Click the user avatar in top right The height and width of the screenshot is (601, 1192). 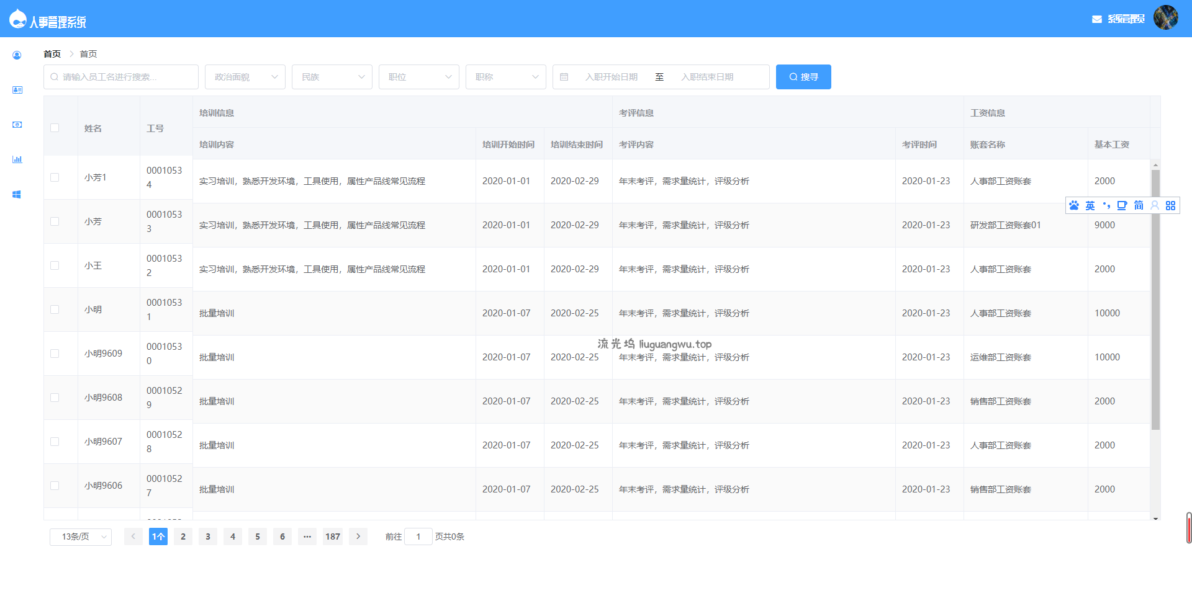[1165, 17]
